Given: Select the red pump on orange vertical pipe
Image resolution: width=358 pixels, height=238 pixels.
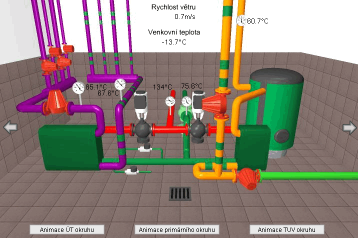Looking at the screenshot, I should [216, 104].
